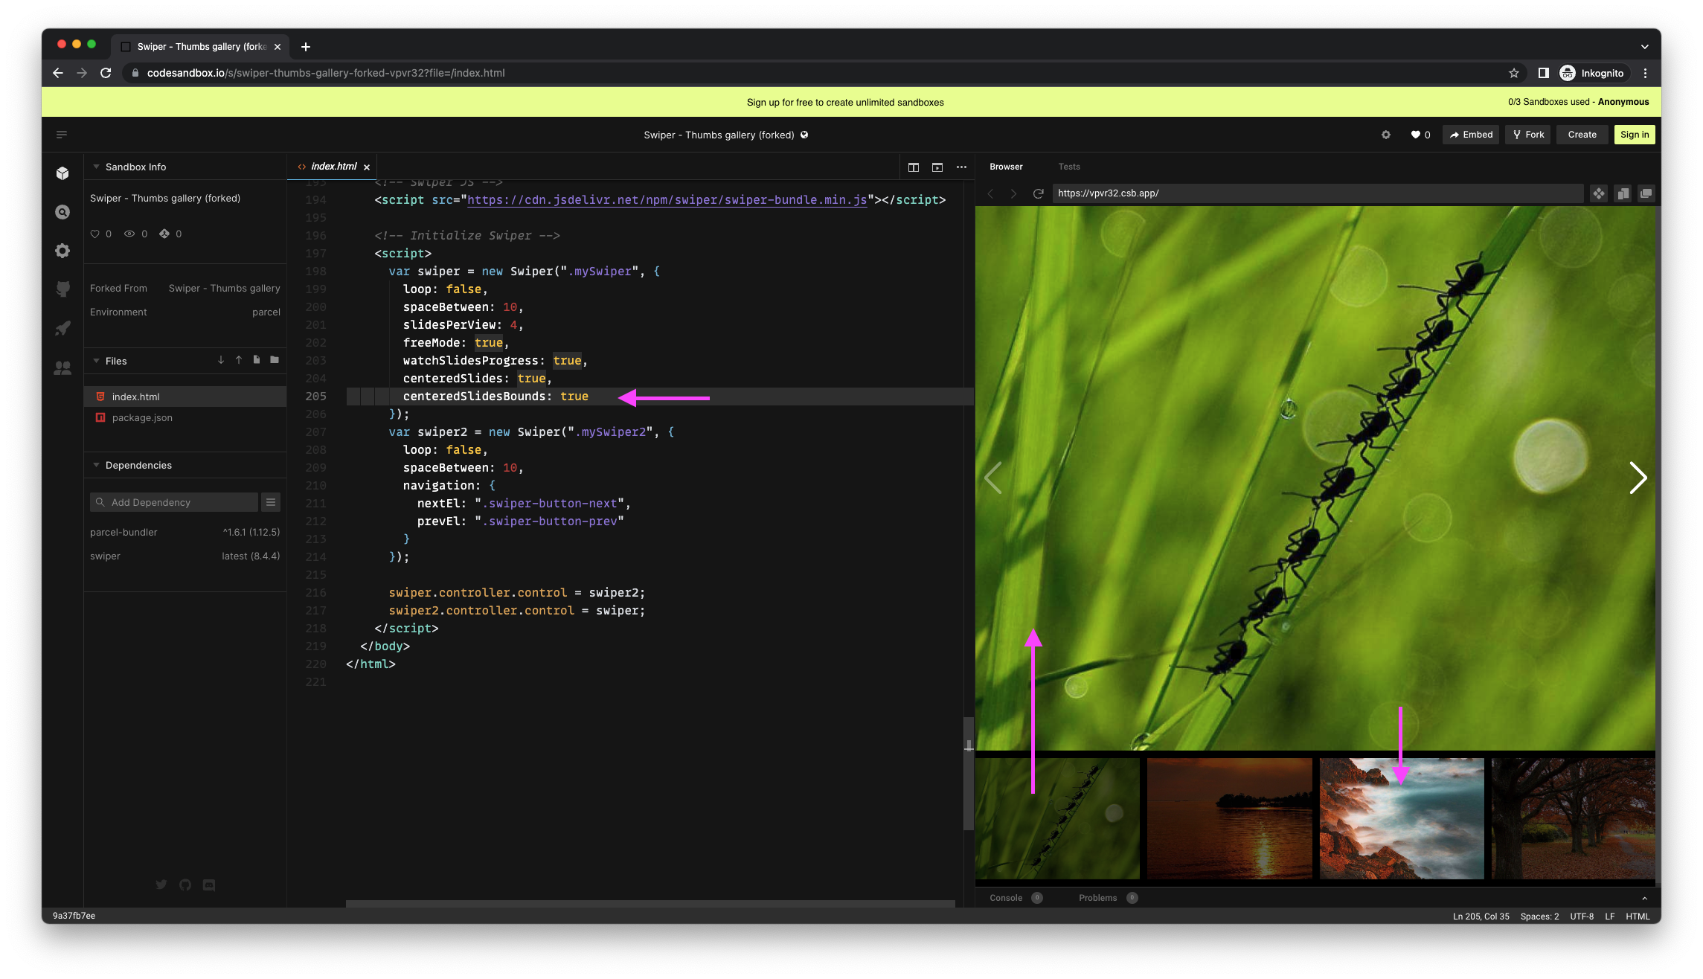
Task: Open the Deployment rocket icon
Action: pos(62,328)
